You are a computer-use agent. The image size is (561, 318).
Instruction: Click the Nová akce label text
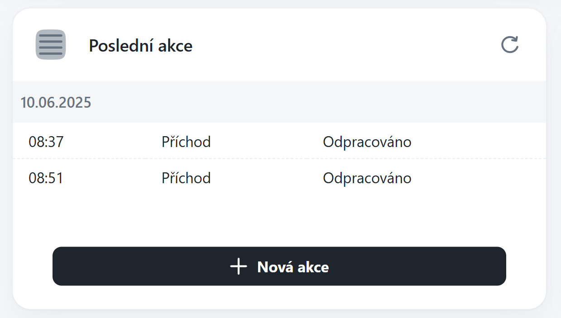pos(293,267)
